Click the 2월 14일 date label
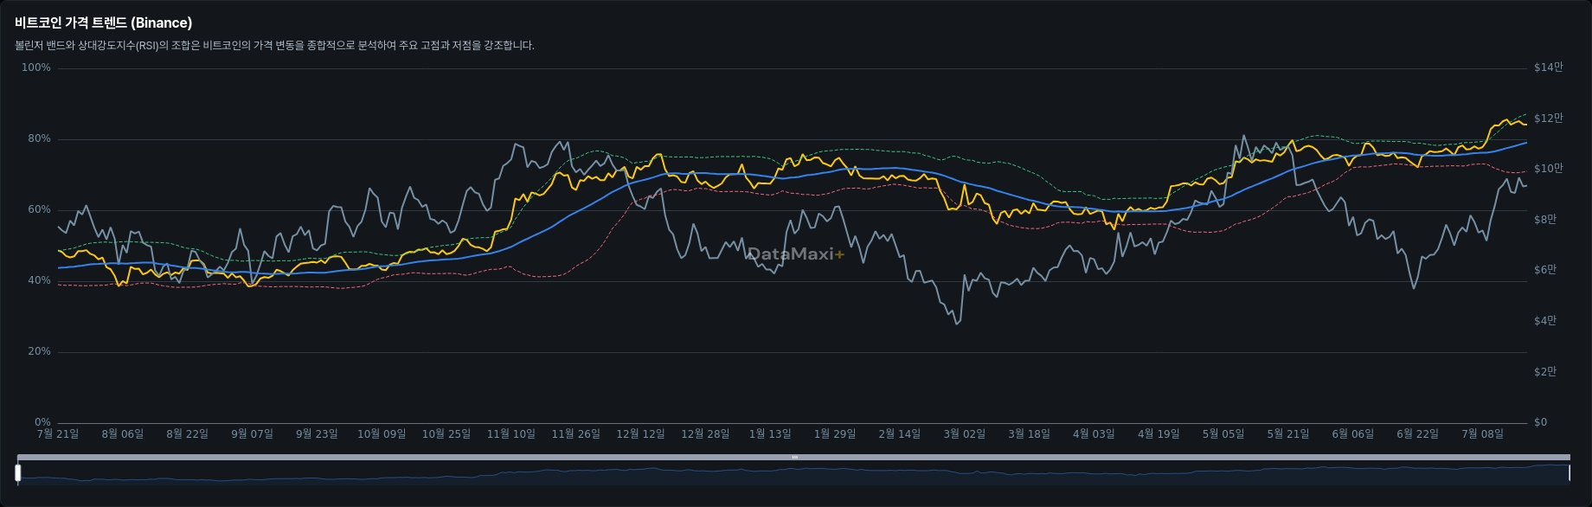1592x507 pixels. tap(899, 433)
